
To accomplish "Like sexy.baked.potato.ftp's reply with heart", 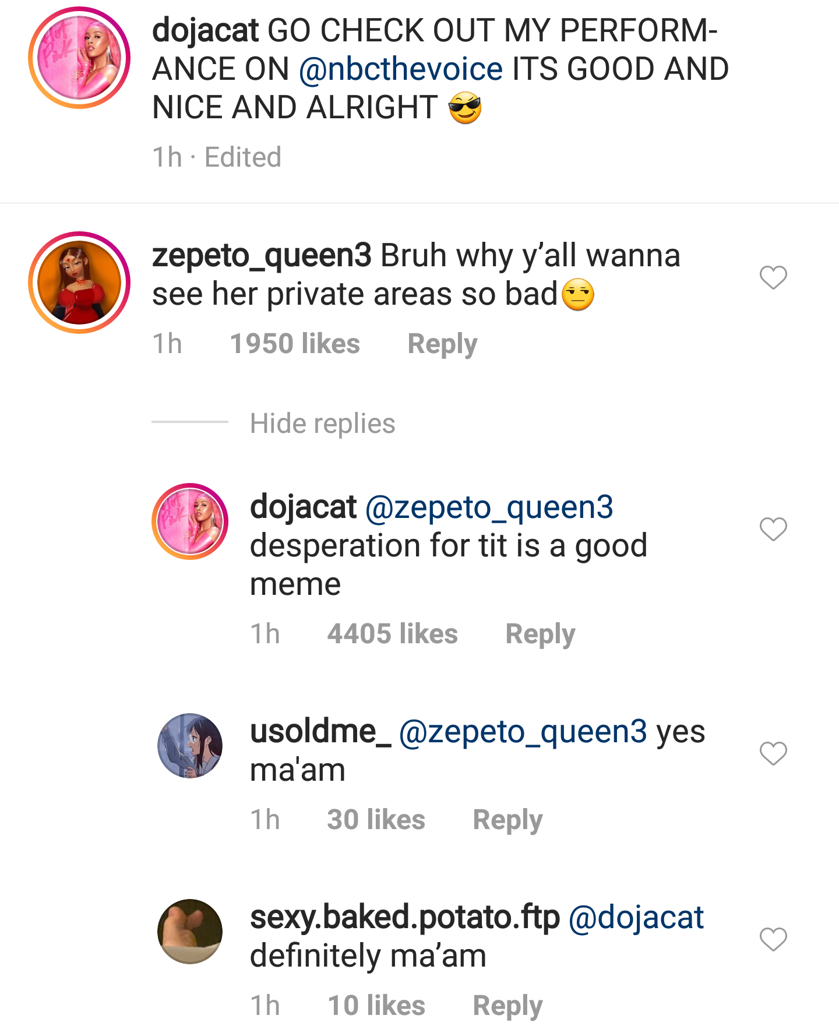I will 773,939.
